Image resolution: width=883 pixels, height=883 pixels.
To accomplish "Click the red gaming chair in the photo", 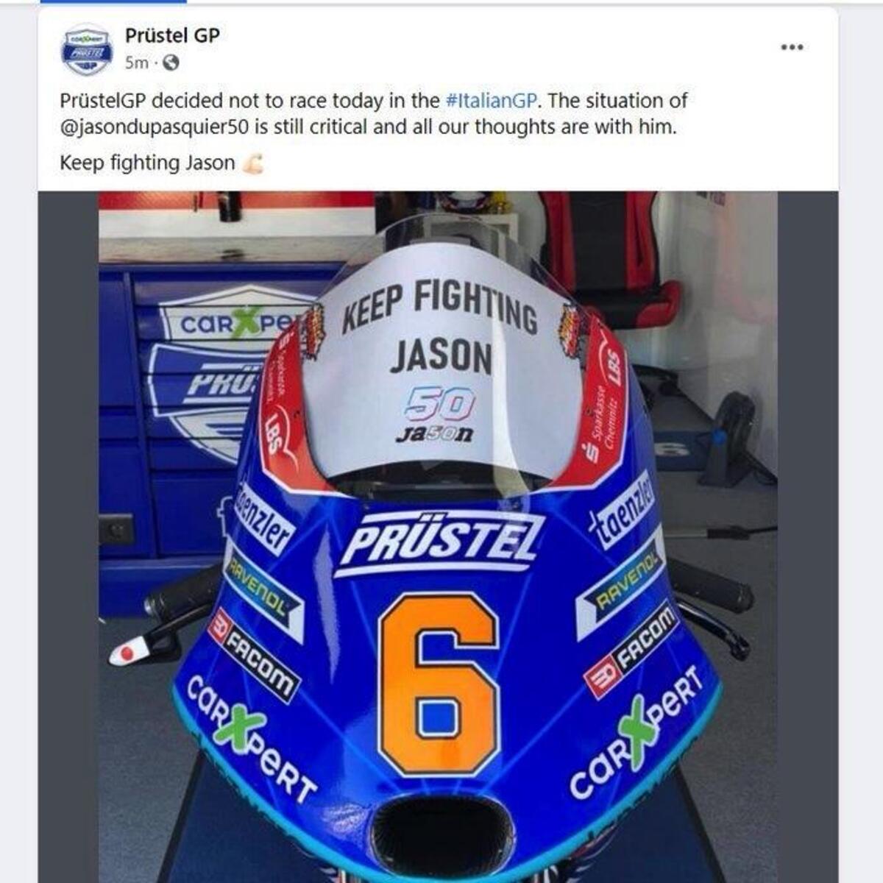I will (608, 256).
